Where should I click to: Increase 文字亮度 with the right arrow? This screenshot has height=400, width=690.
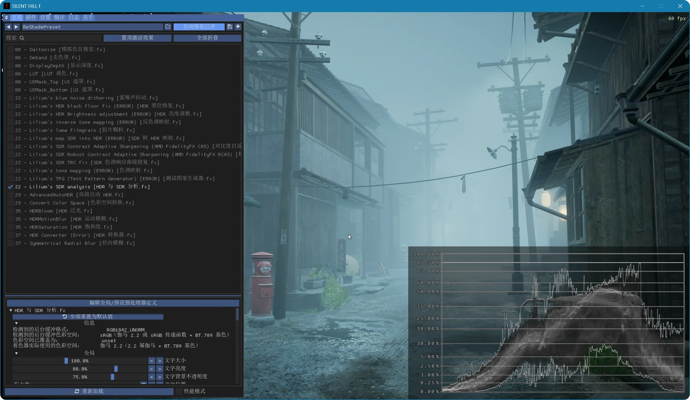click(160, 369)
